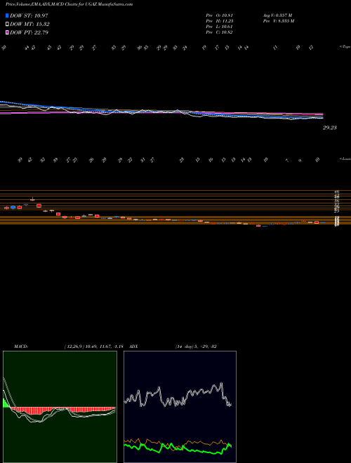The width and height of the screenshot is (351, 463).
Task: Click the chart title mentioning UGAZ MunafaSutra.com
Action: pos(69,4)
